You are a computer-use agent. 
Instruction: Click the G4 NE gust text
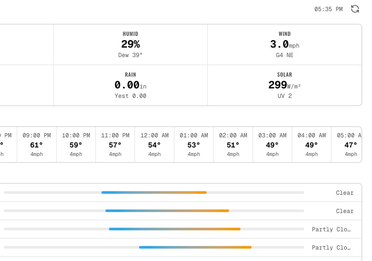tap(285, 55)
